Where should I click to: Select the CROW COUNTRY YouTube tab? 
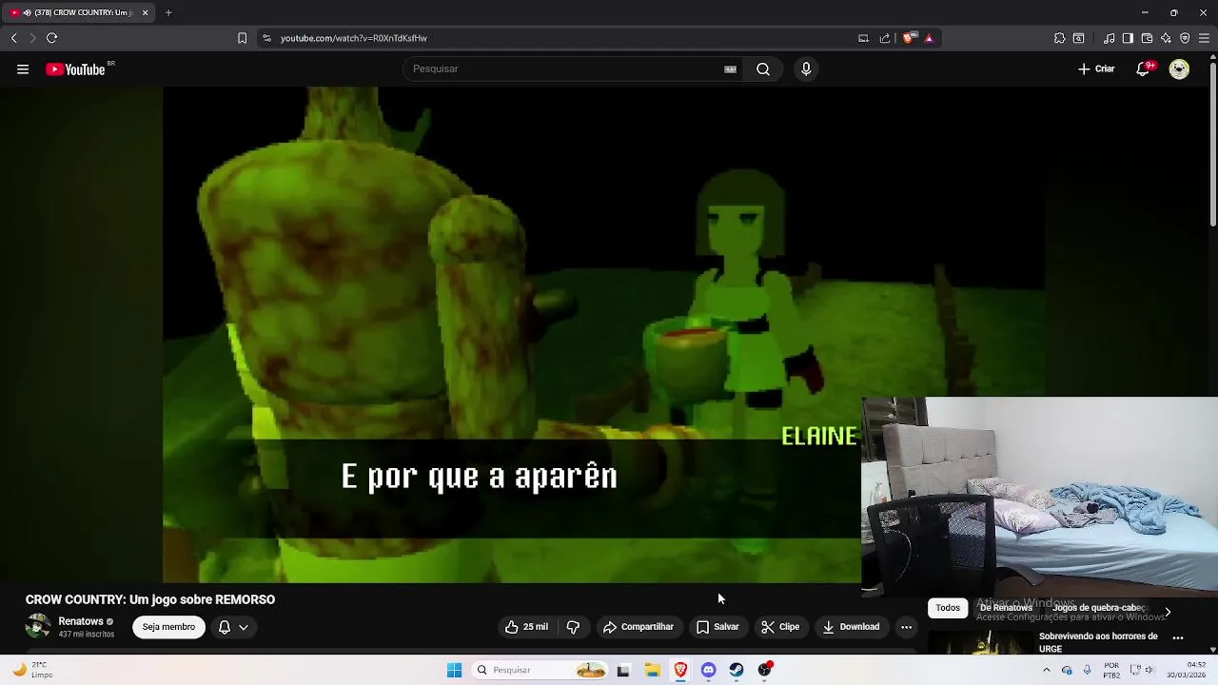pyautogui.click(x=79, y=12)
